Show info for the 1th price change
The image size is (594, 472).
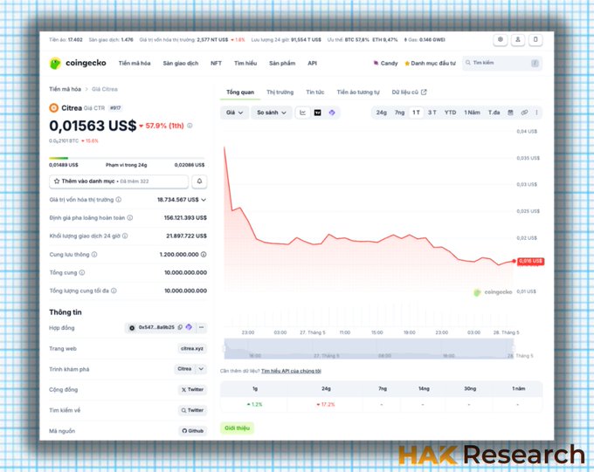click(x=190, y=126)
